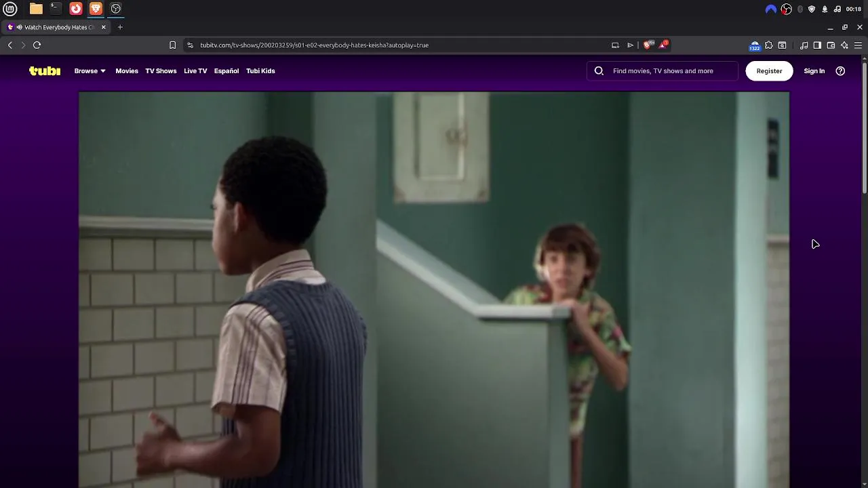Click the search magnifier icon
The width and height of the screenshot is (868, 488).
599,70
